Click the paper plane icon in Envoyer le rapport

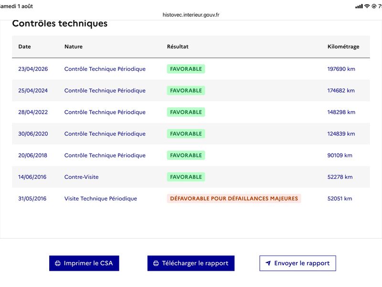pyautogui.click(x=268, y=263)
